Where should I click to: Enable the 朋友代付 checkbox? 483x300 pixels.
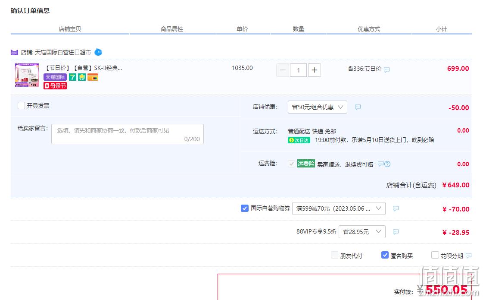pyautogui.click(x=334, y=255)
